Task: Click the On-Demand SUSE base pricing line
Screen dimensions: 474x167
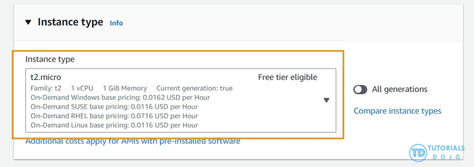Action: [x=114, y=107]
